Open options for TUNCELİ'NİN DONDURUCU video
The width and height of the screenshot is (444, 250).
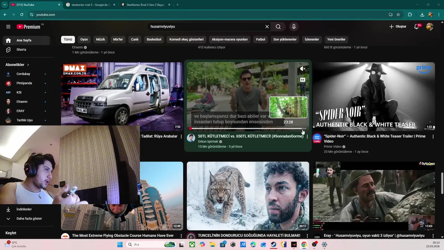tap(307, 236)
